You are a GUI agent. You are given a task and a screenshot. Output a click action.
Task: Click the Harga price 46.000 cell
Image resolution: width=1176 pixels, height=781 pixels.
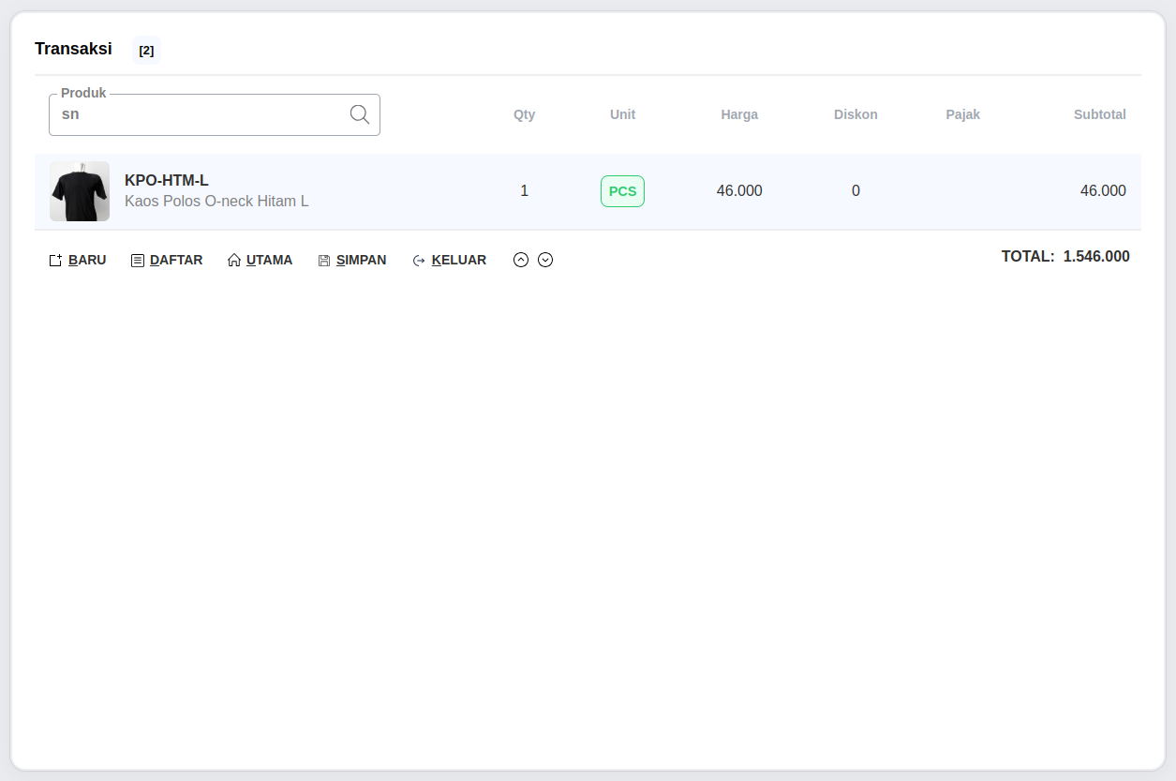coord(739,191)
